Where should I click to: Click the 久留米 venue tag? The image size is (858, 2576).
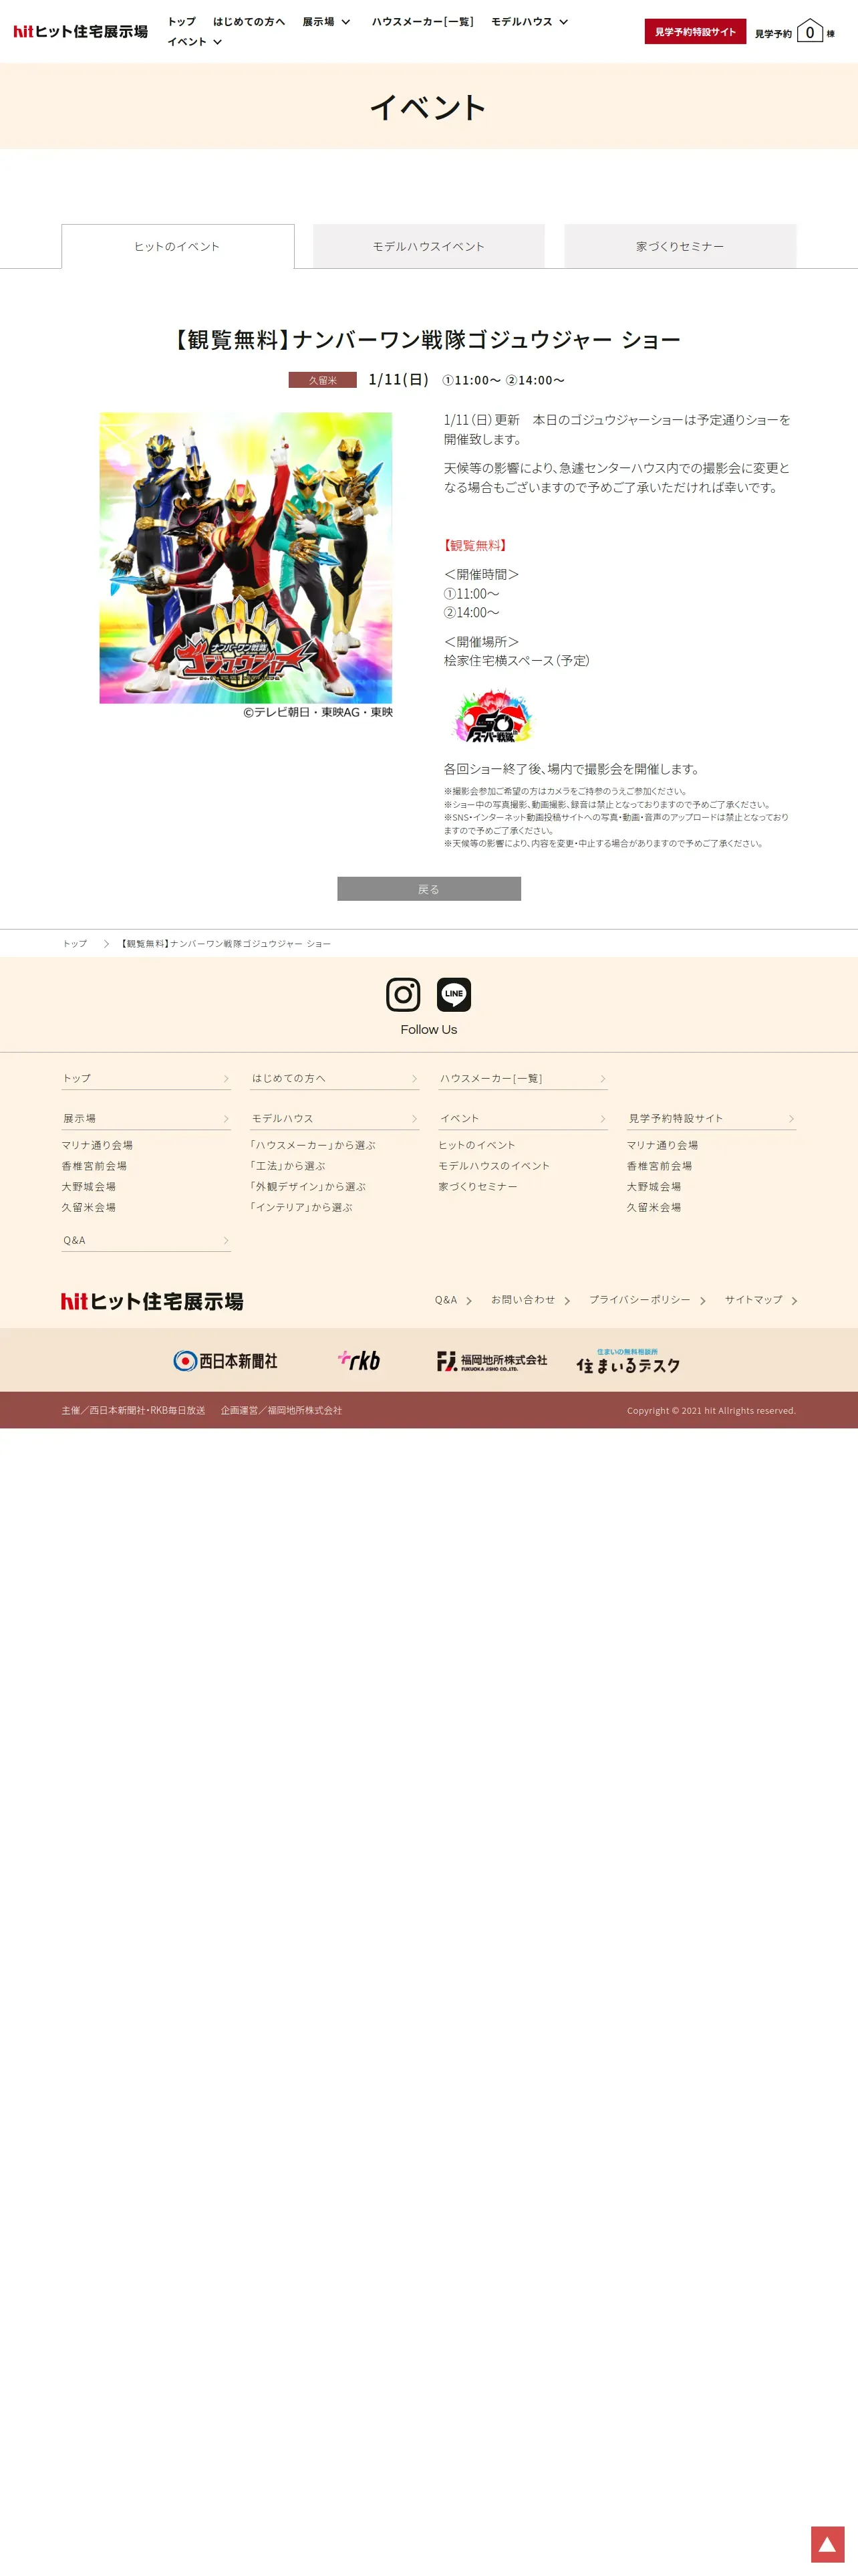click(x=323, y=380)
